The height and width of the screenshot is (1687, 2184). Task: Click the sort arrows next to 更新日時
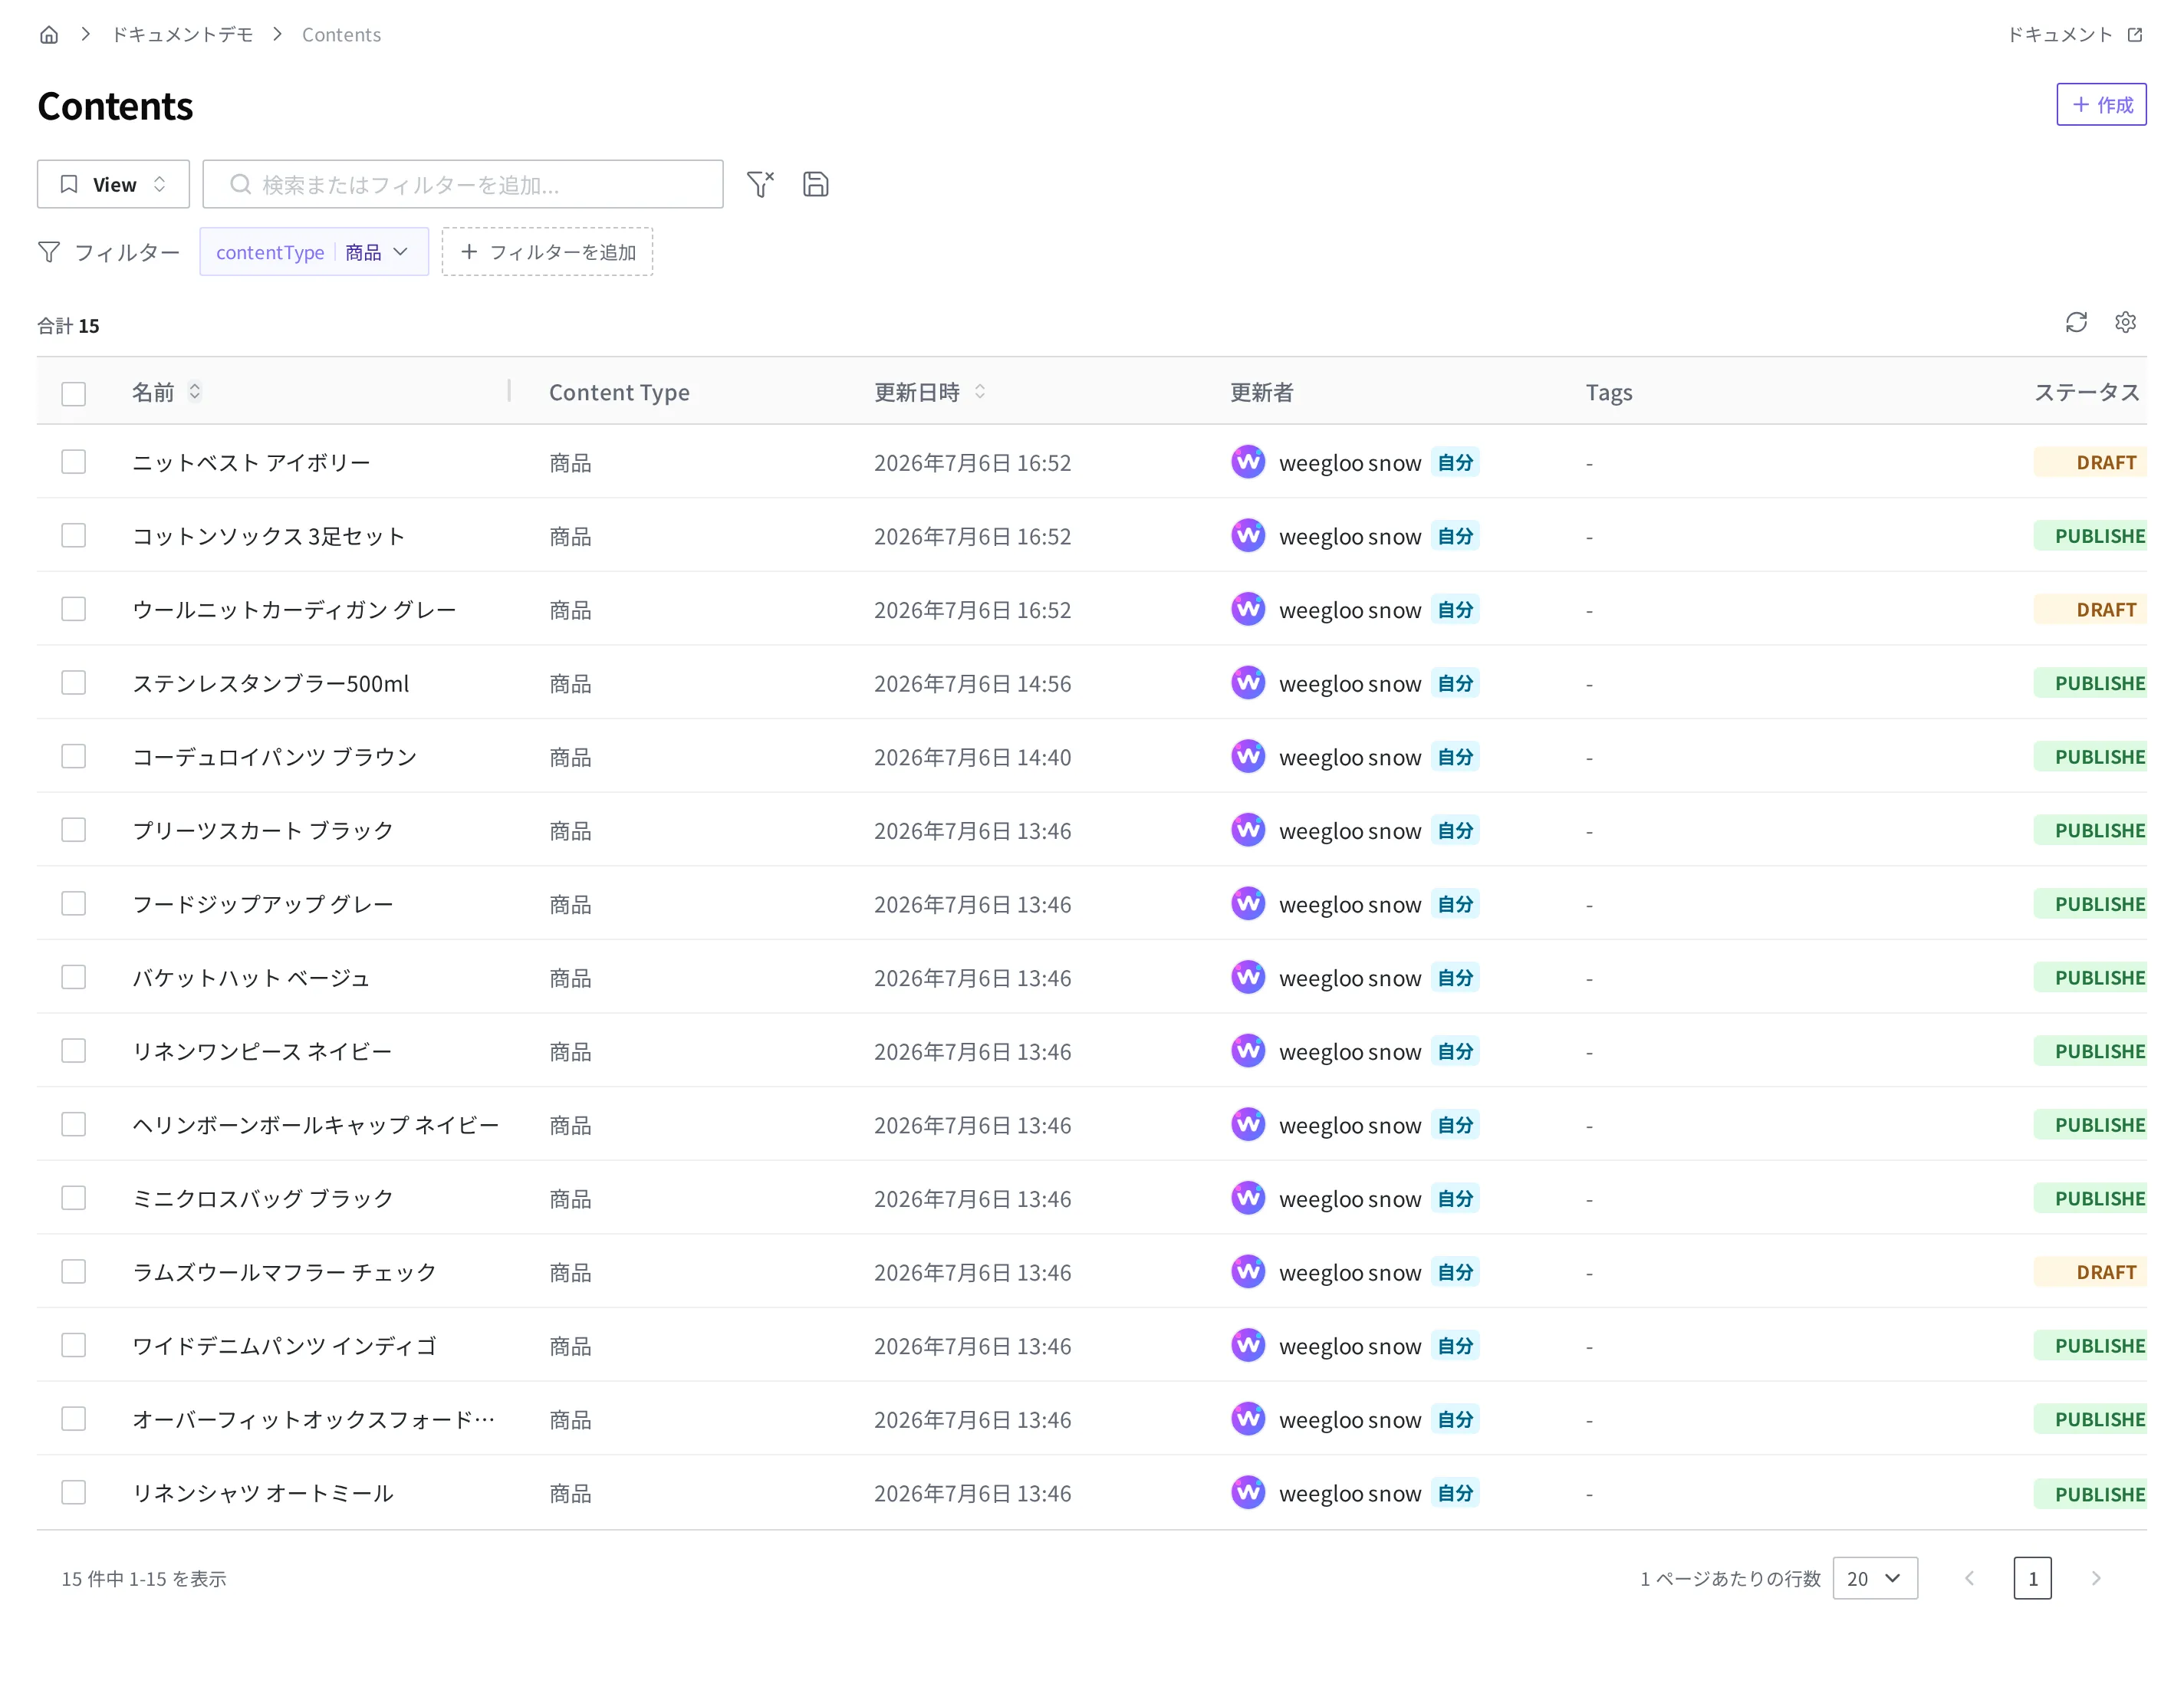coord(980,392)
